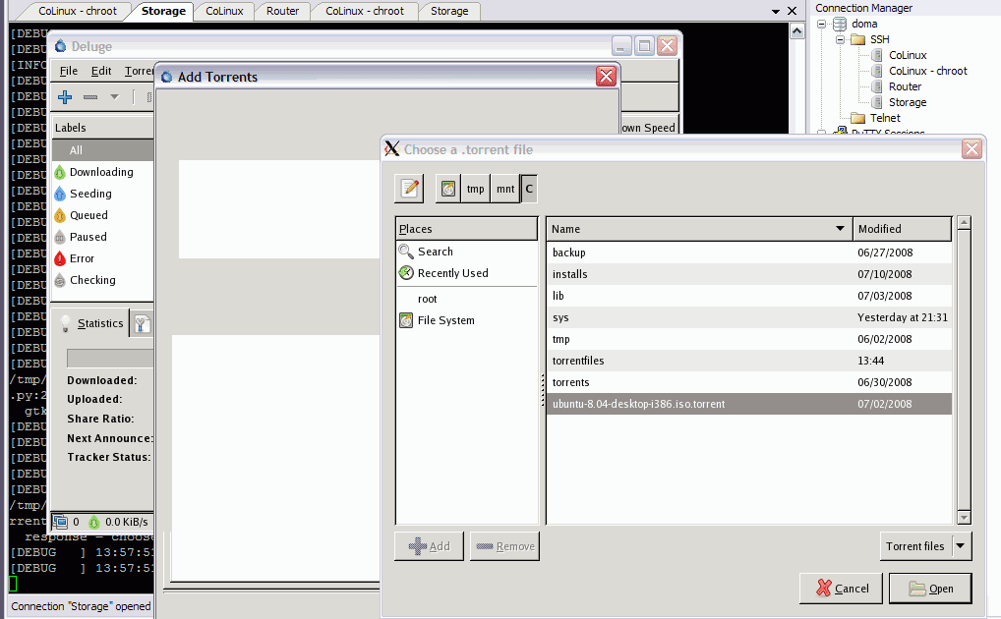Click Open in file chooser
The width and height of the screenshot is (1001, 619).
point(930,589)
